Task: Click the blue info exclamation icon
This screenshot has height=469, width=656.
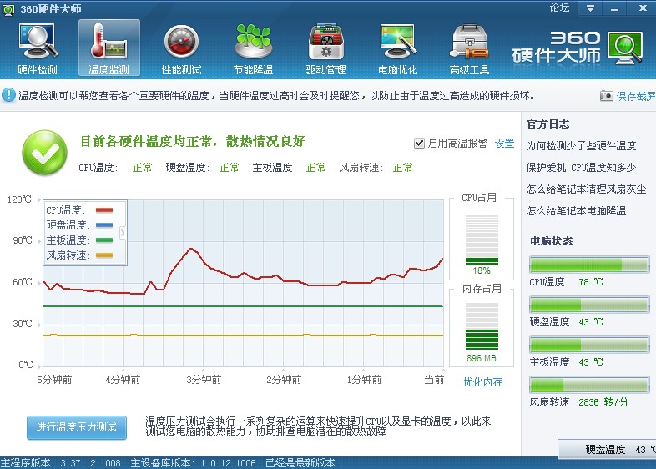Action: pos(8,95)
